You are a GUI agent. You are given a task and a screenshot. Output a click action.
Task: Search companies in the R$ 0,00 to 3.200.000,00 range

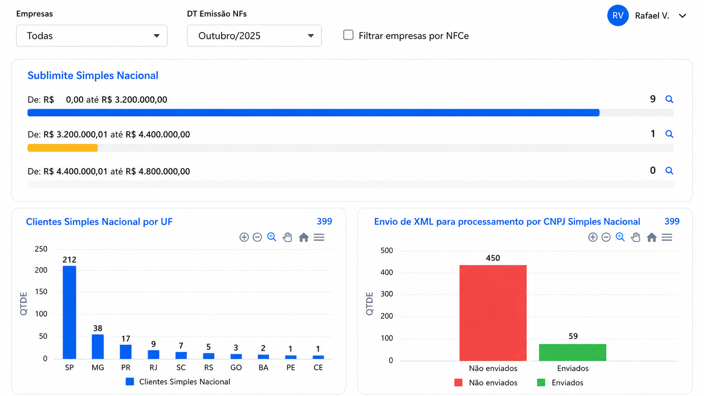pos(669,99)
